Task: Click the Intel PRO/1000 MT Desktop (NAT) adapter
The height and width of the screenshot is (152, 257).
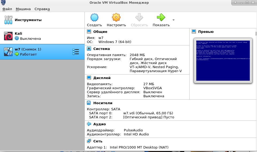Action: pos(139,147)
